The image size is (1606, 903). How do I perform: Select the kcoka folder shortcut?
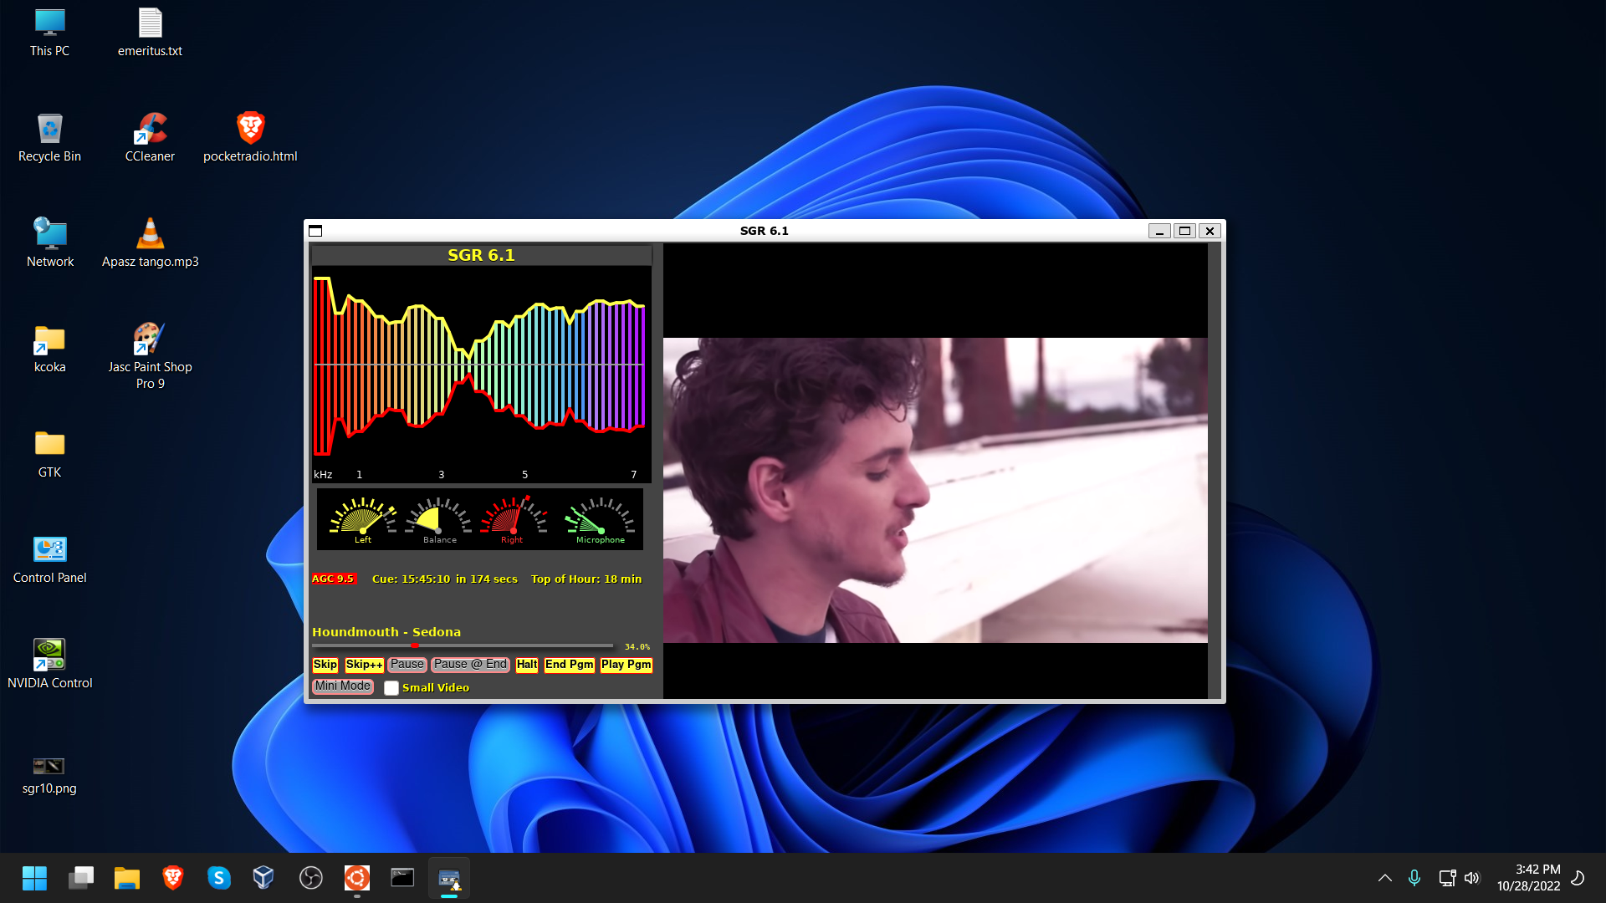click(x=49, y=349)
